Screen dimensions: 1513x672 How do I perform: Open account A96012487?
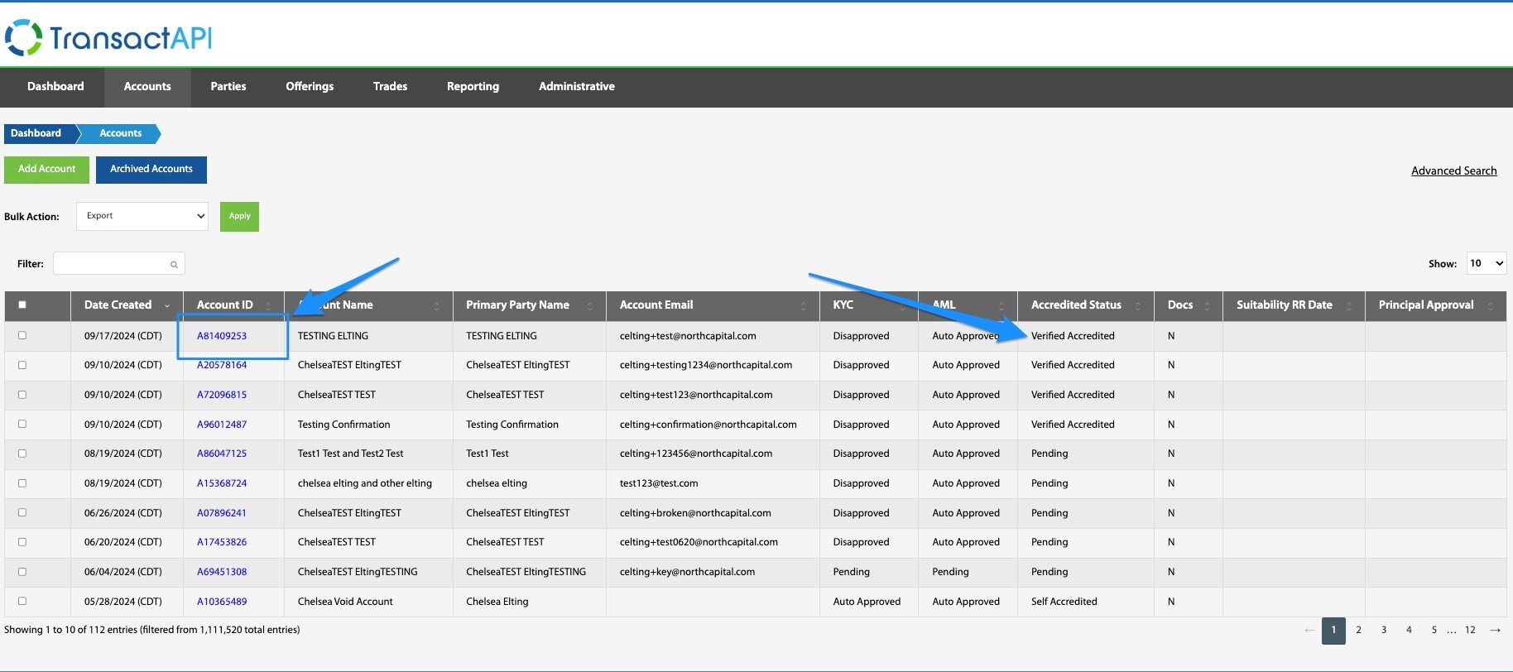tap(222, 425)
